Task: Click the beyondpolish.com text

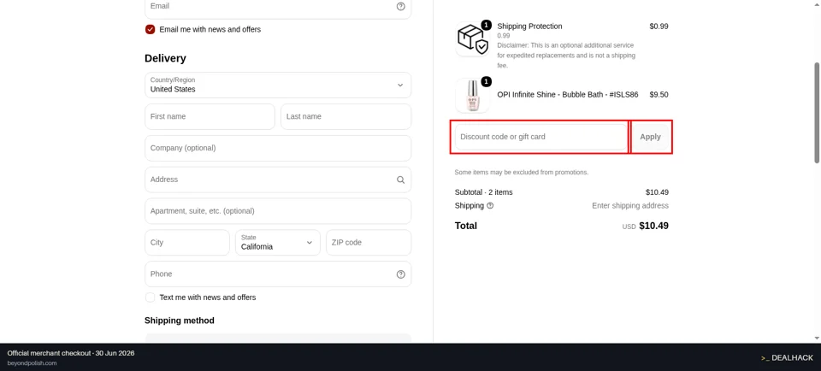Action: pos(32,363)
